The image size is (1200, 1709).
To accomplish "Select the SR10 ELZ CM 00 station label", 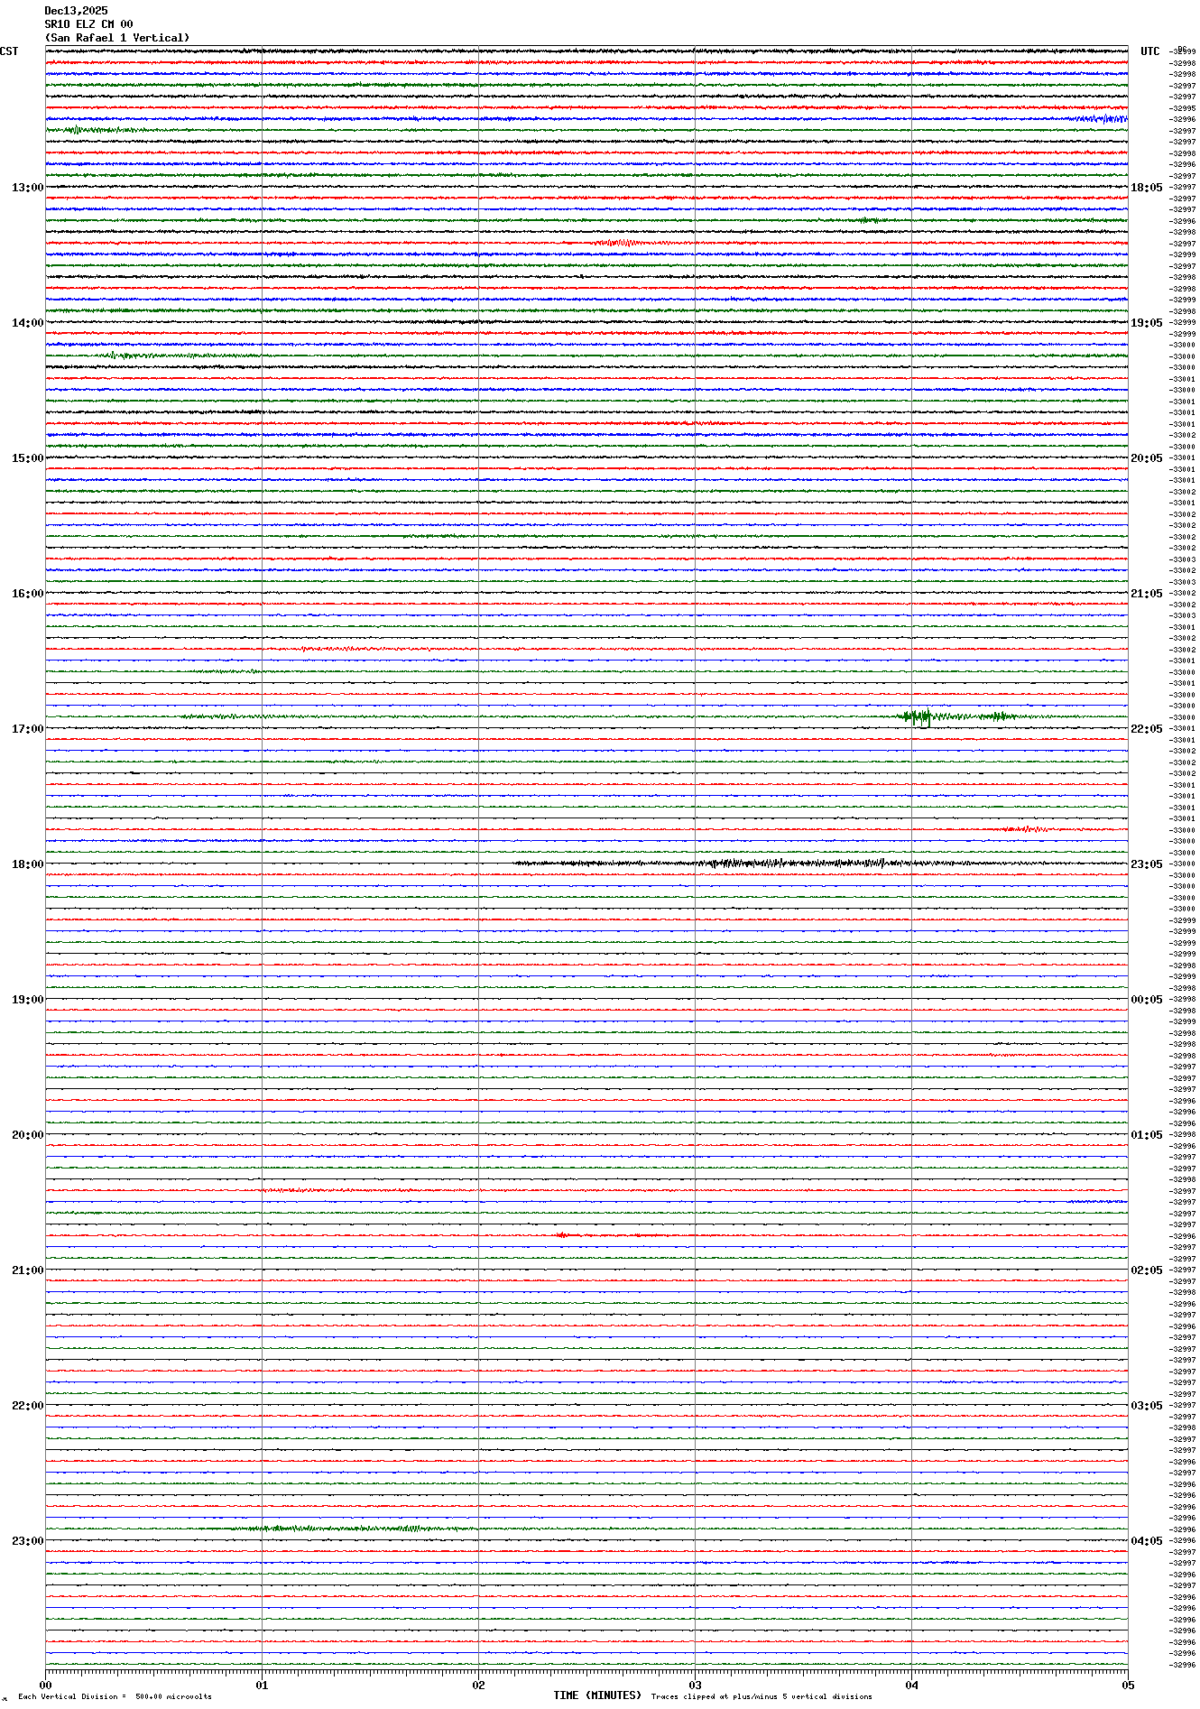I will point(88,24).
